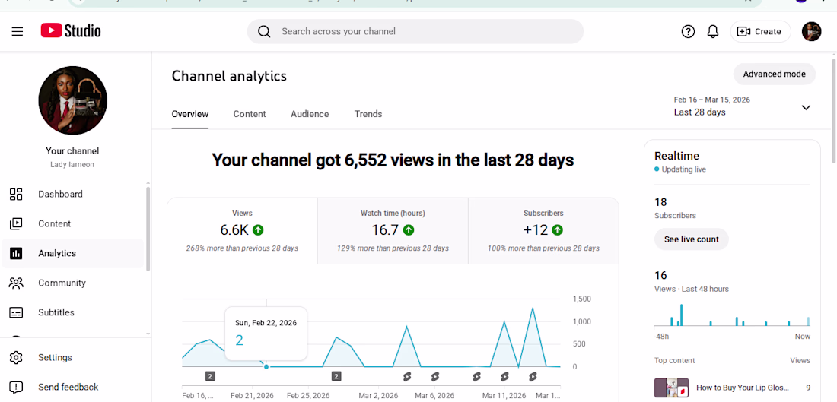The image size is (837, 402).
Task: Click Send feedback in the sidebar
Action: tap(72, 387)
